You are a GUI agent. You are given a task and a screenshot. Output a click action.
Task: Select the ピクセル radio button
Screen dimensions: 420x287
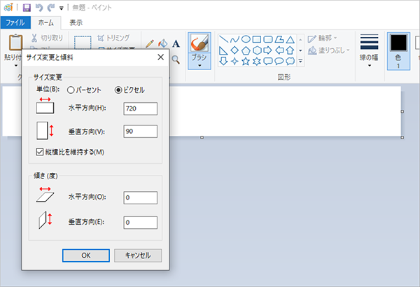click(x=118, y=90)
